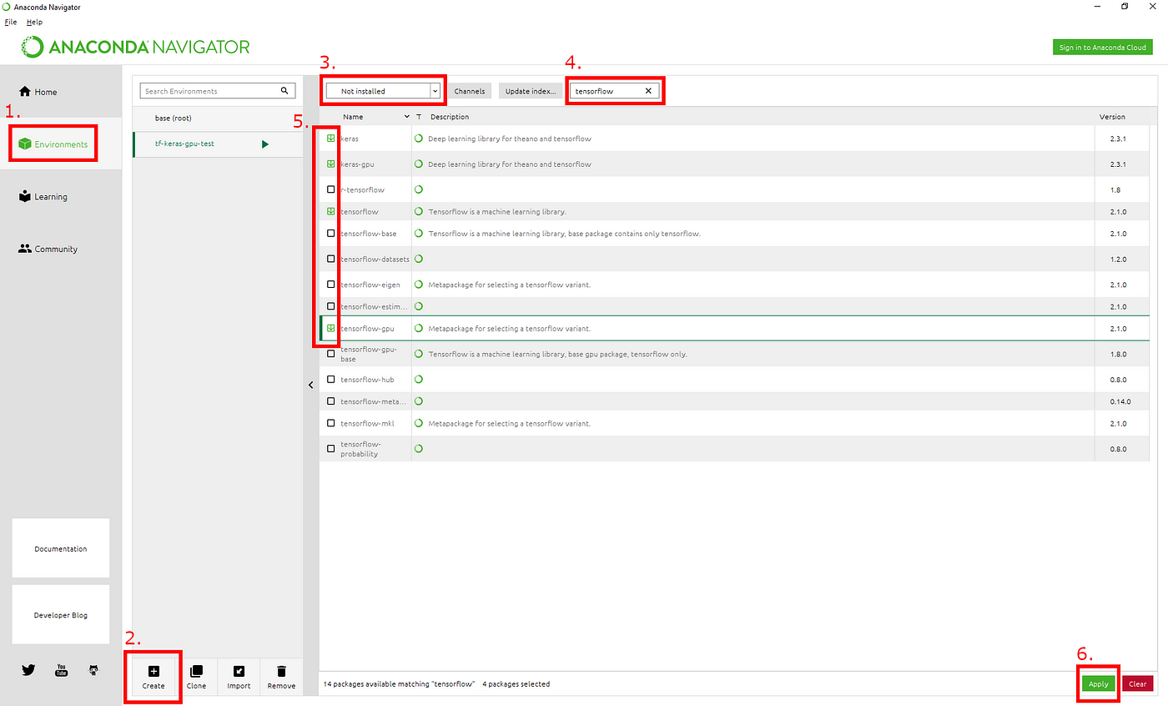The image size is (1168, 706).
Task: Open the File menu
Action: pyautogui.click(x=10, y=22)
